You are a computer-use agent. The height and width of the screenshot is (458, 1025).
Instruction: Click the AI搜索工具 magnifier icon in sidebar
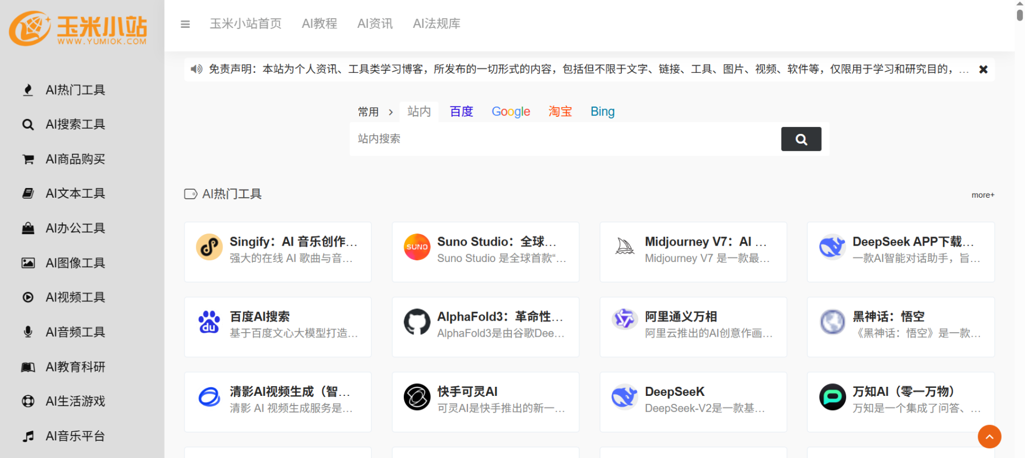pyautogui.click(x=28, y=124)
